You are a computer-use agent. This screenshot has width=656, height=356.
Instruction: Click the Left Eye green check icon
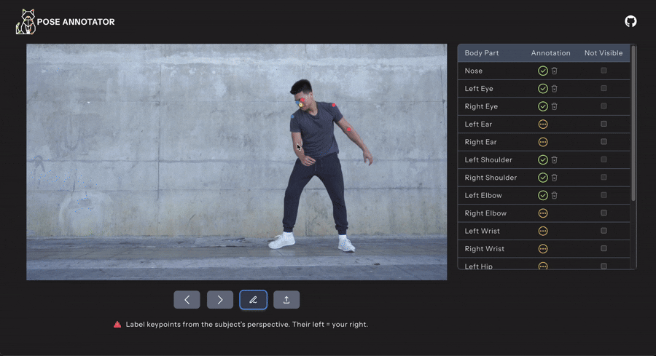click(x=542, y=89)
